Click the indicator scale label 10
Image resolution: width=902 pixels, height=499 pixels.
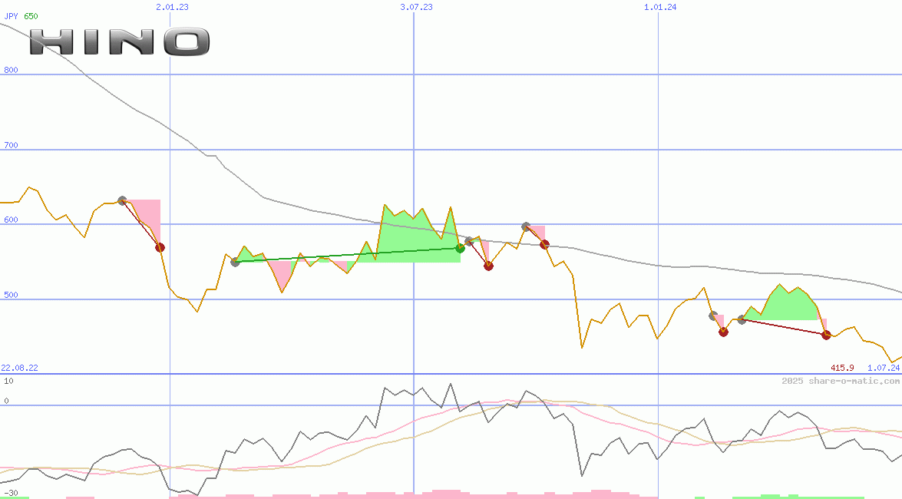point(8,381)
